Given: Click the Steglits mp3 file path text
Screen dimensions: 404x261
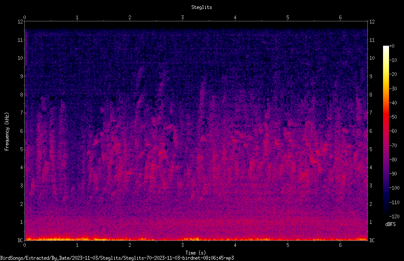Looking at the screenshot, I should tap(117, 258).
